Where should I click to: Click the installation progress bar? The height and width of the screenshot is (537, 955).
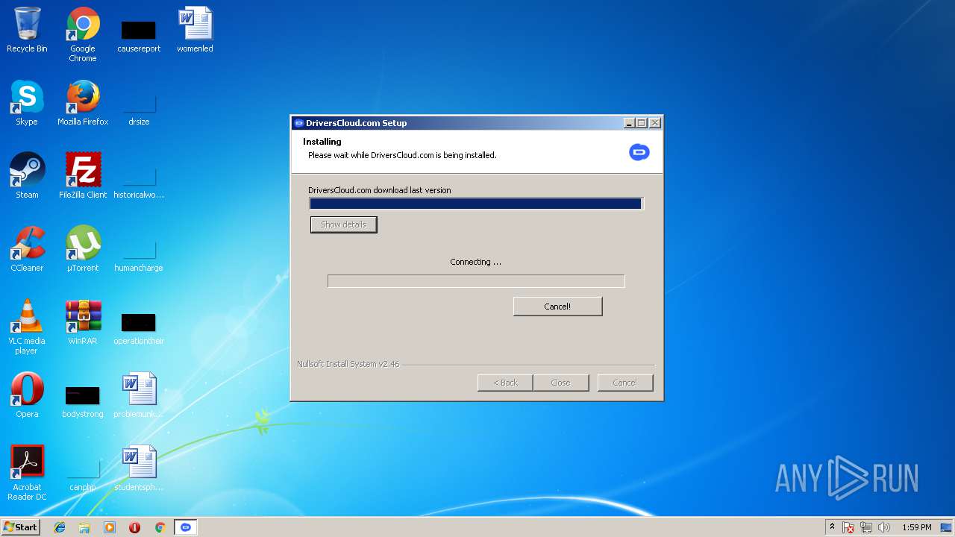point(475,204)
